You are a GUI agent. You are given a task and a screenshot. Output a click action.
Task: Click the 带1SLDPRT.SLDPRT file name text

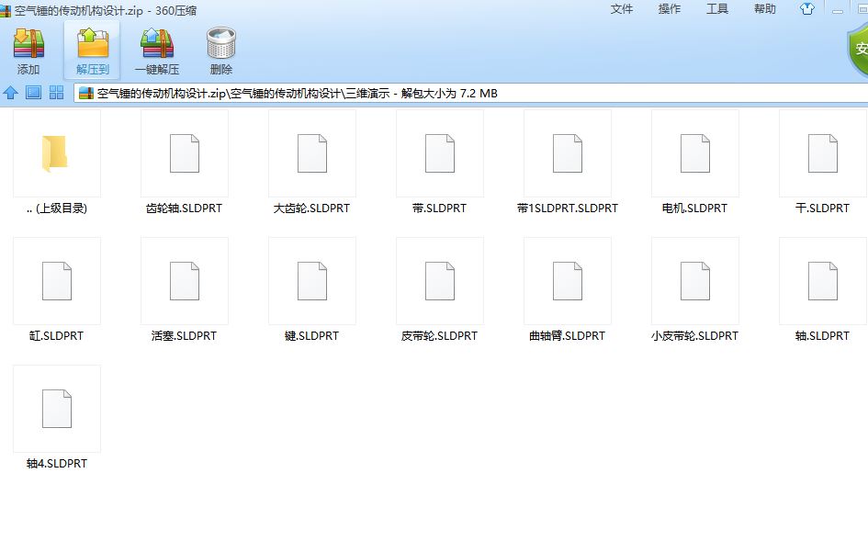point(568,208)
